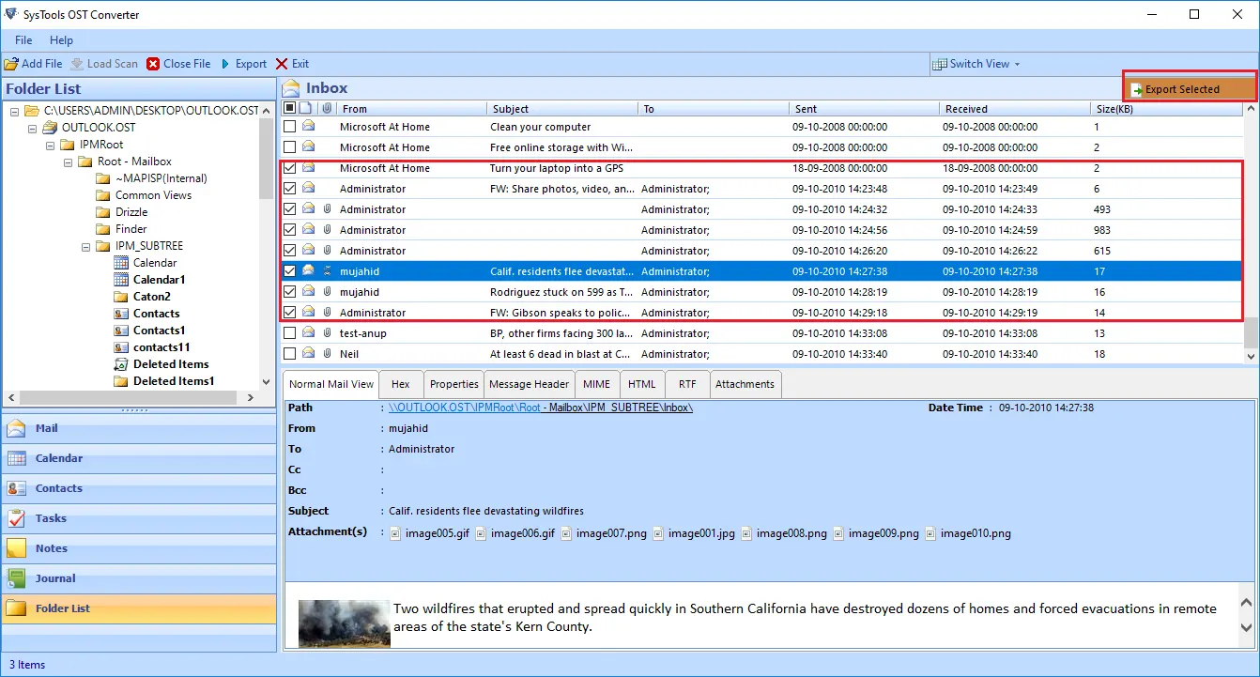This screenshot has height=677, width=1260.
Task: Collapse the Root - Mailbox tree node
Action: tap(69, 162)
